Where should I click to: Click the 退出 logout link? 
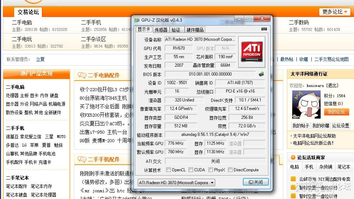click(x=332, y=85)
